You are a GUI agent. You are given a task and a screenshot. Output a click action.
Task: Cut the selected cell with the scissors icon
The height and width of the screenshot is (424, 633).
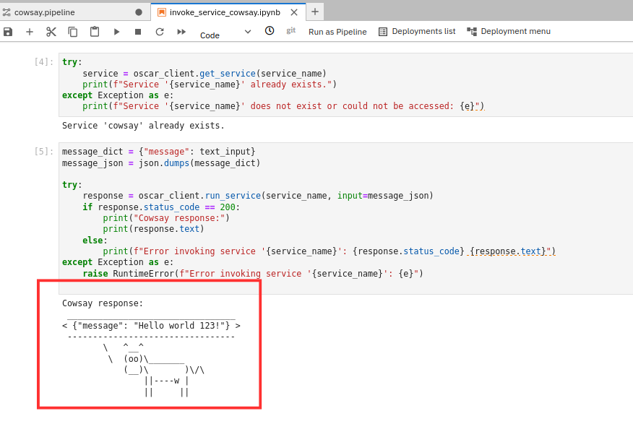(x=51, y=32)
